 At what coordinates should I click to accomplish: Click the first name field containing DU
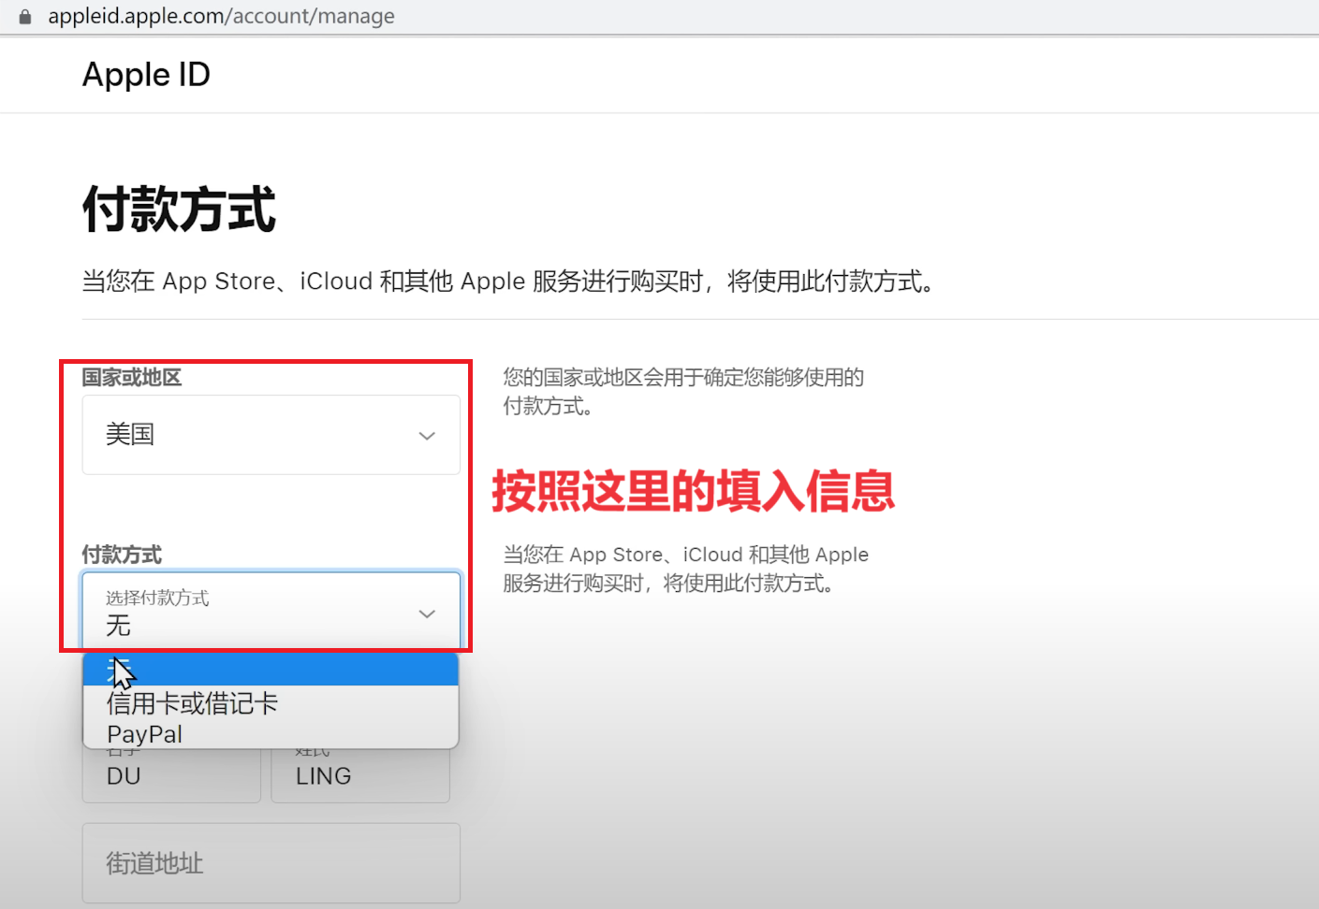(170, 777)
